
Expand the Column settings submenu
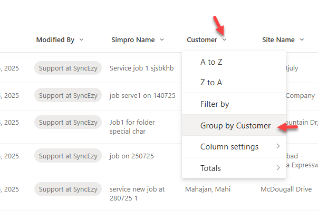pos(229,146)
